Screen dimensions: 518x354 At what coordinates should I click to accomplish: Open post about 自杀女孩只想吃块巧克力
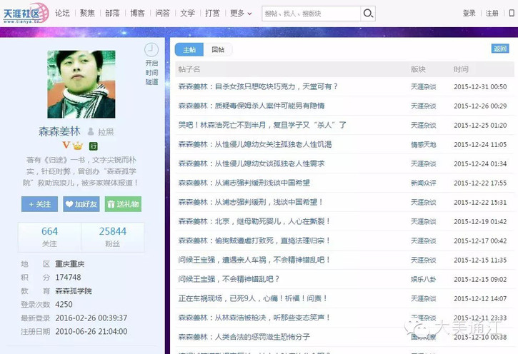point(258,87)
